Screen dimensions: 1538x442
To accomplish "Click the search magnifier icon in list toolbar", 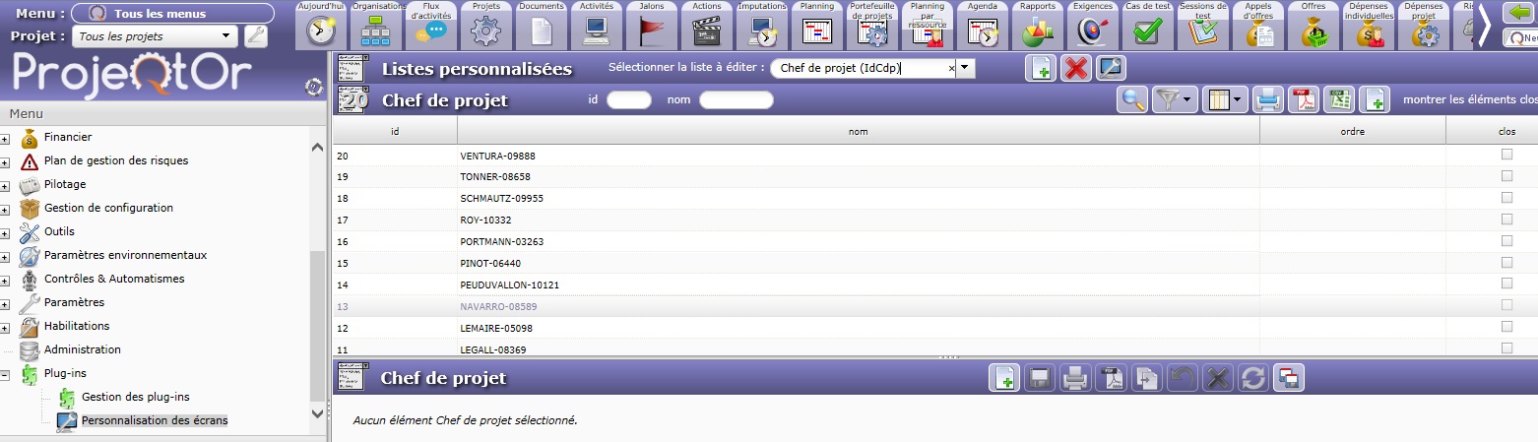I will (1133, 99).
